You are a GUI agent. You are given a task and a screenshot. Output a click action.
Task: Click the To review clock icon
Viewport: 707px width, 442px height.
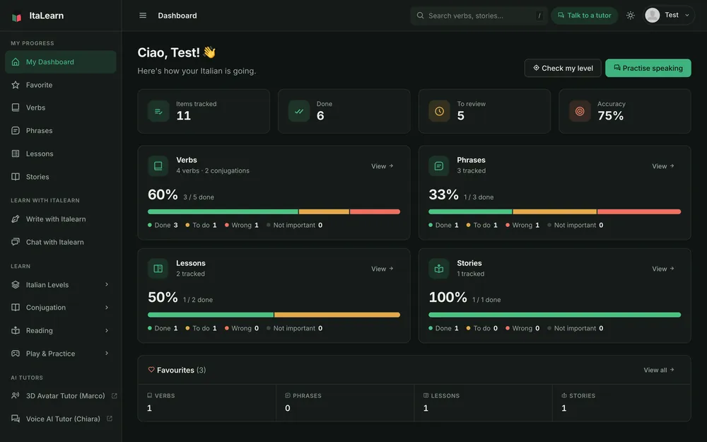[439, 111]
